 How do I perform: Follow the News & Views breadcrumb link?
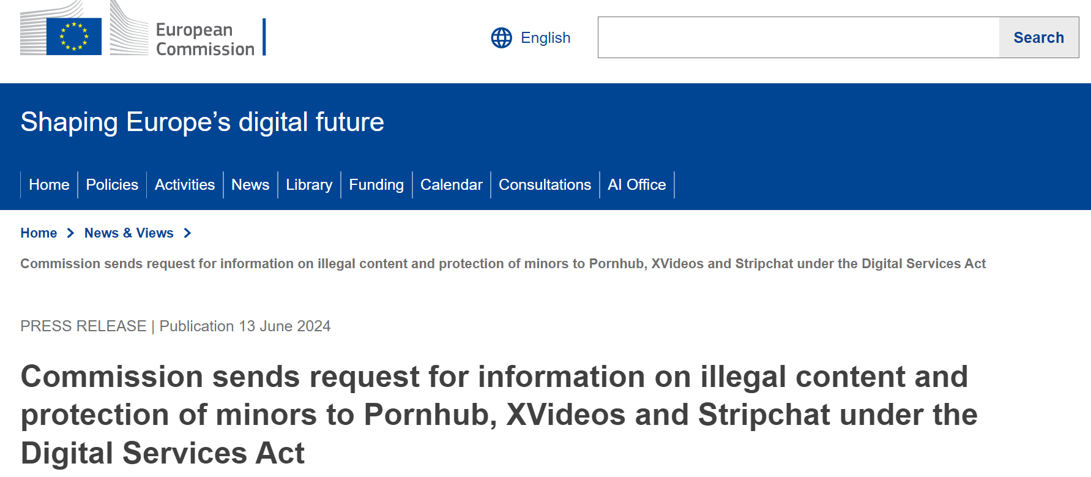pyautogui.click(x=128, y=233)
